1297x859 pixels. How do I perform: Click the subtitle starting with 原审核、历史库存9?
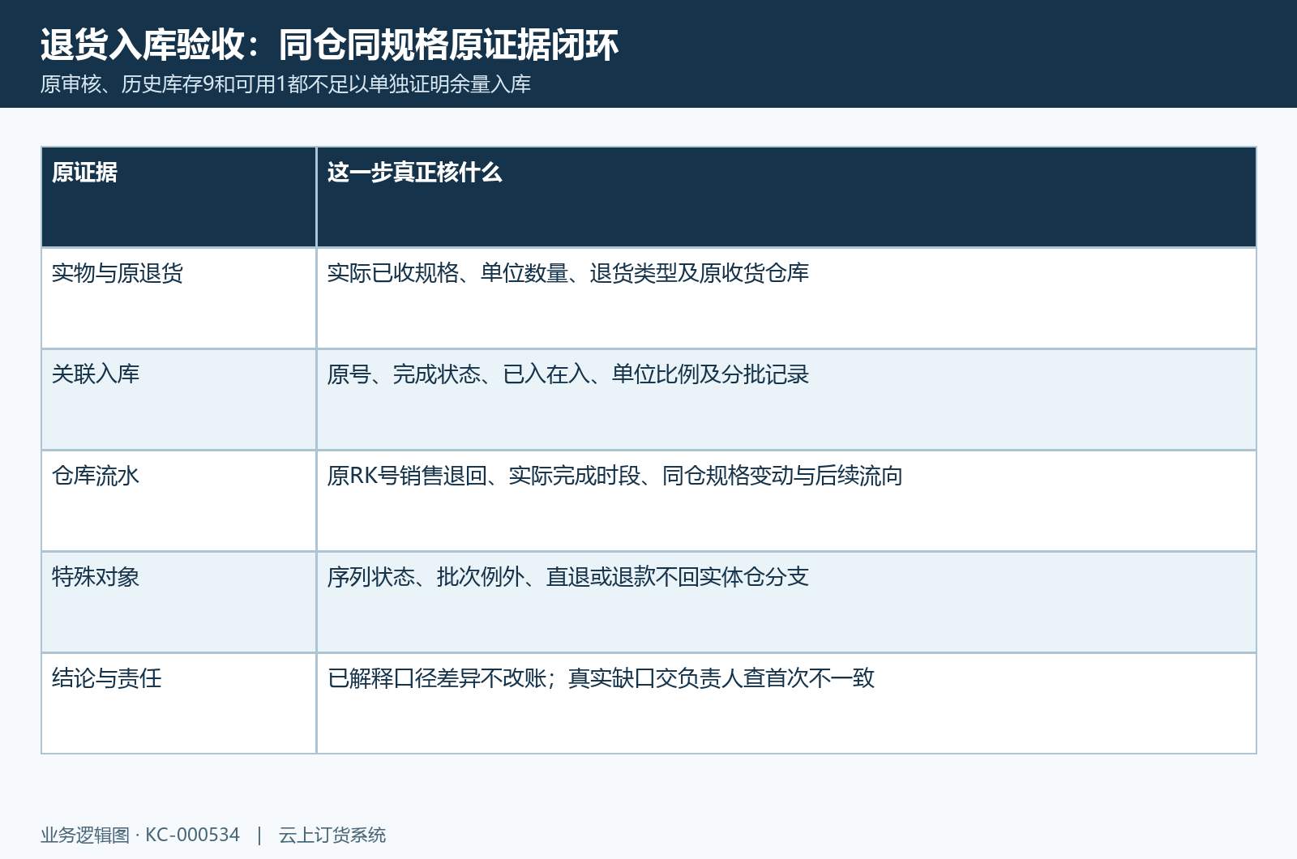pos(285,84)
